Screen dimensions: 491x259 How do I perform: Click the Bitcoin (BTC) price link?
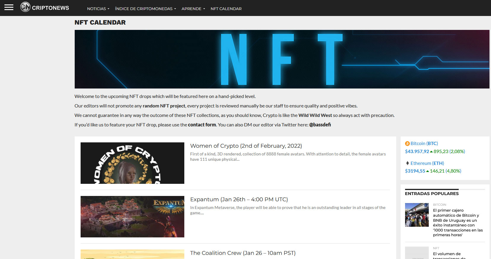point(424,144)
